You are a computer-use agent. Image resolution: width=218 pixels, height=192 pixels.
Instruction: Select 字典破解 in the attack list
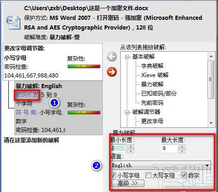pyautogui.click(x=152, y=66)
